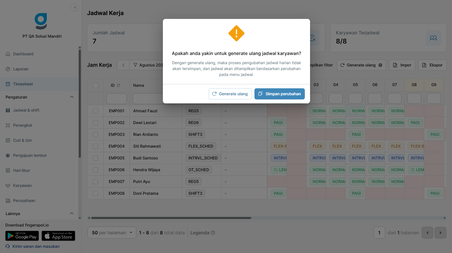Open Perangkat menu item
452x253 pixels.
tap(39, 125)
